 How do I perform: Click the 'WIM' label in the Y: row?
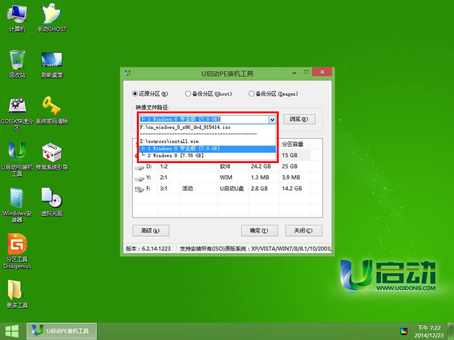point(226,177)
